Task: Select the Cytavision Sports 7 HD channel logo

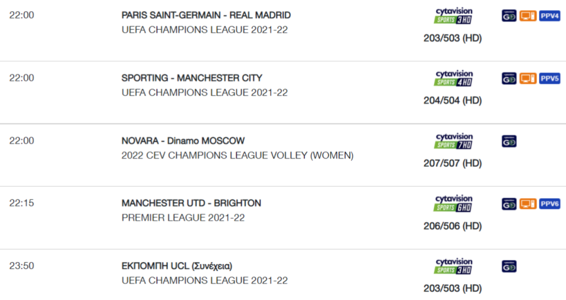Action: coord(453,141)
